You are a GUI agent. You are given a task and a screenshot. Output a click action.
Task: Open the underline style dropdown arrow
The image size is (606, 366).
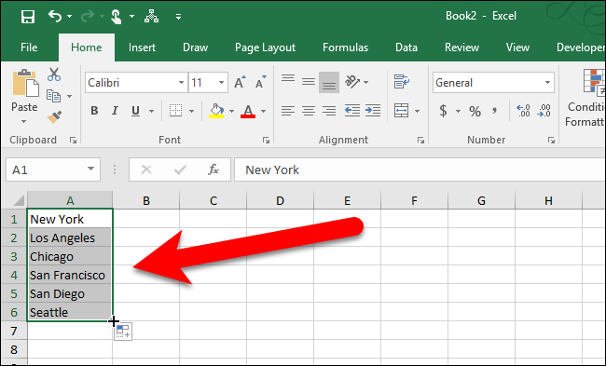click(151, 111)
